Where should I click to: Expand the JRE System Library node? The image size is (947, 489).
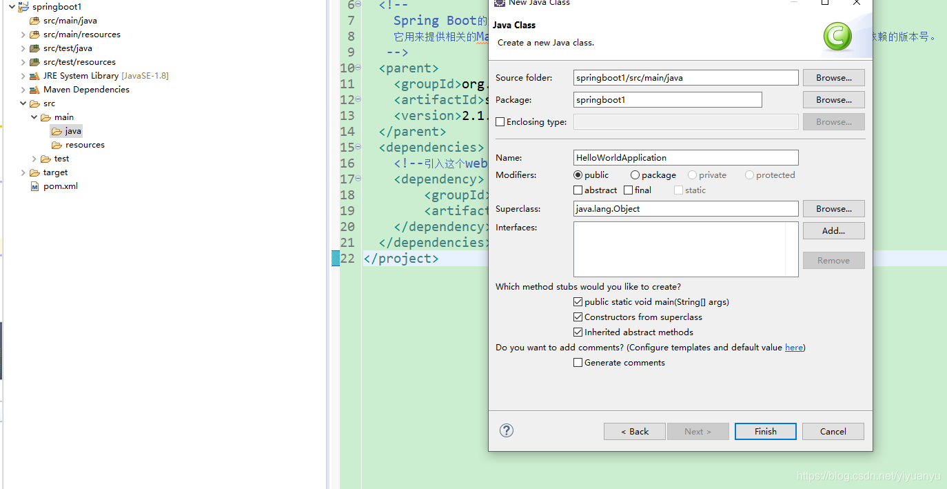click(x=23, y=76)
